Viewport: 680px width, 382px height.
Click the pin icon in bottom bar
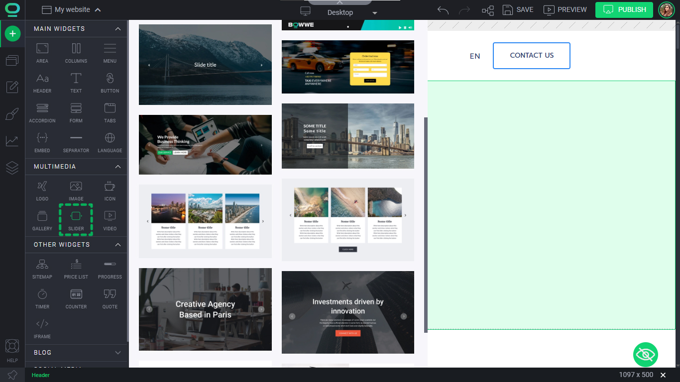[x=12, y=375]
